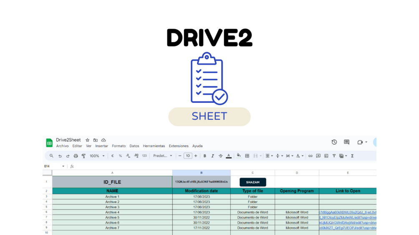
Task: Click the create filter funnel icon
Action: coord(334,156)
